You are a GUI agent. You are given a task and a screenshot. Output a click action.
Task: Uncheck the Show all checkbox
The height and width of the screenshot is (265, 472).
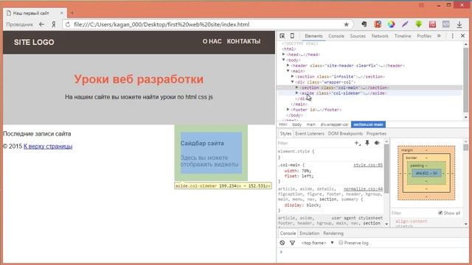point(440,213)
